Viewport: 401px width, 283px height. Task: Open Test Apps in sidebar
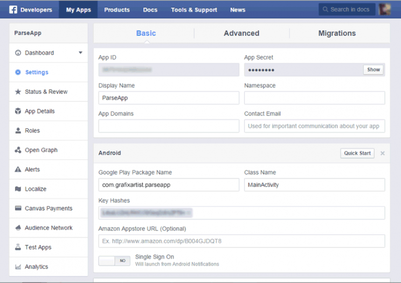point(49,247)
